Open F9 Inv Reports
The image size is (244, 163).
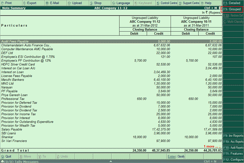pos(233,136)
